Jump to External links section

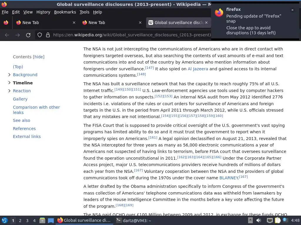pos(27,137)
